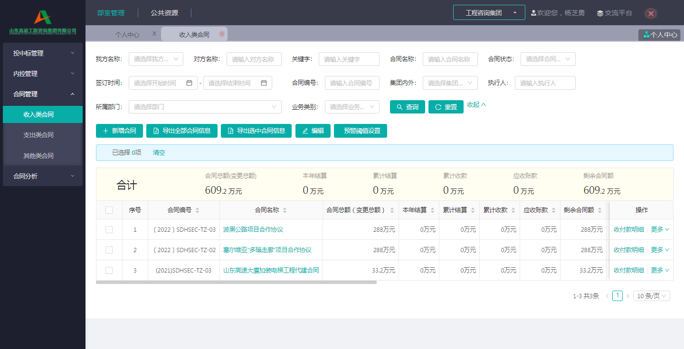This screenshot has height=349, width=684.
Task: Select 支出类合同 in the sidebar
Action: pyautogui.click(x=38, y=135)
